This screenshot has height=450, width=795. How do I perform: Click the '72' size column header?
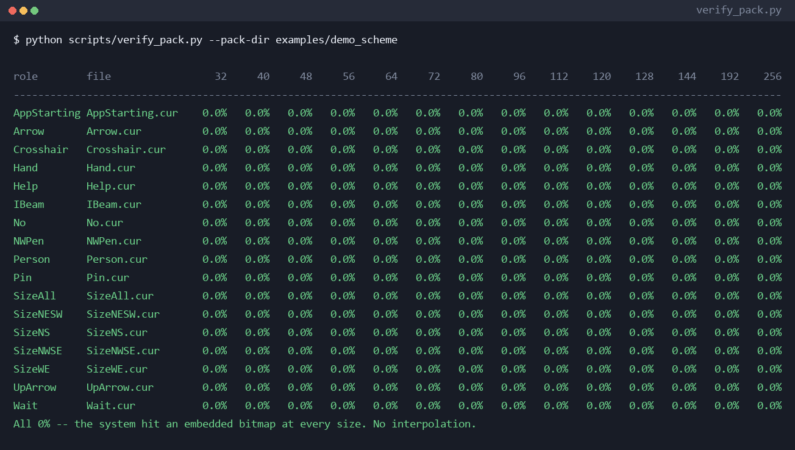pyautogui.click(x=434, y=76)
